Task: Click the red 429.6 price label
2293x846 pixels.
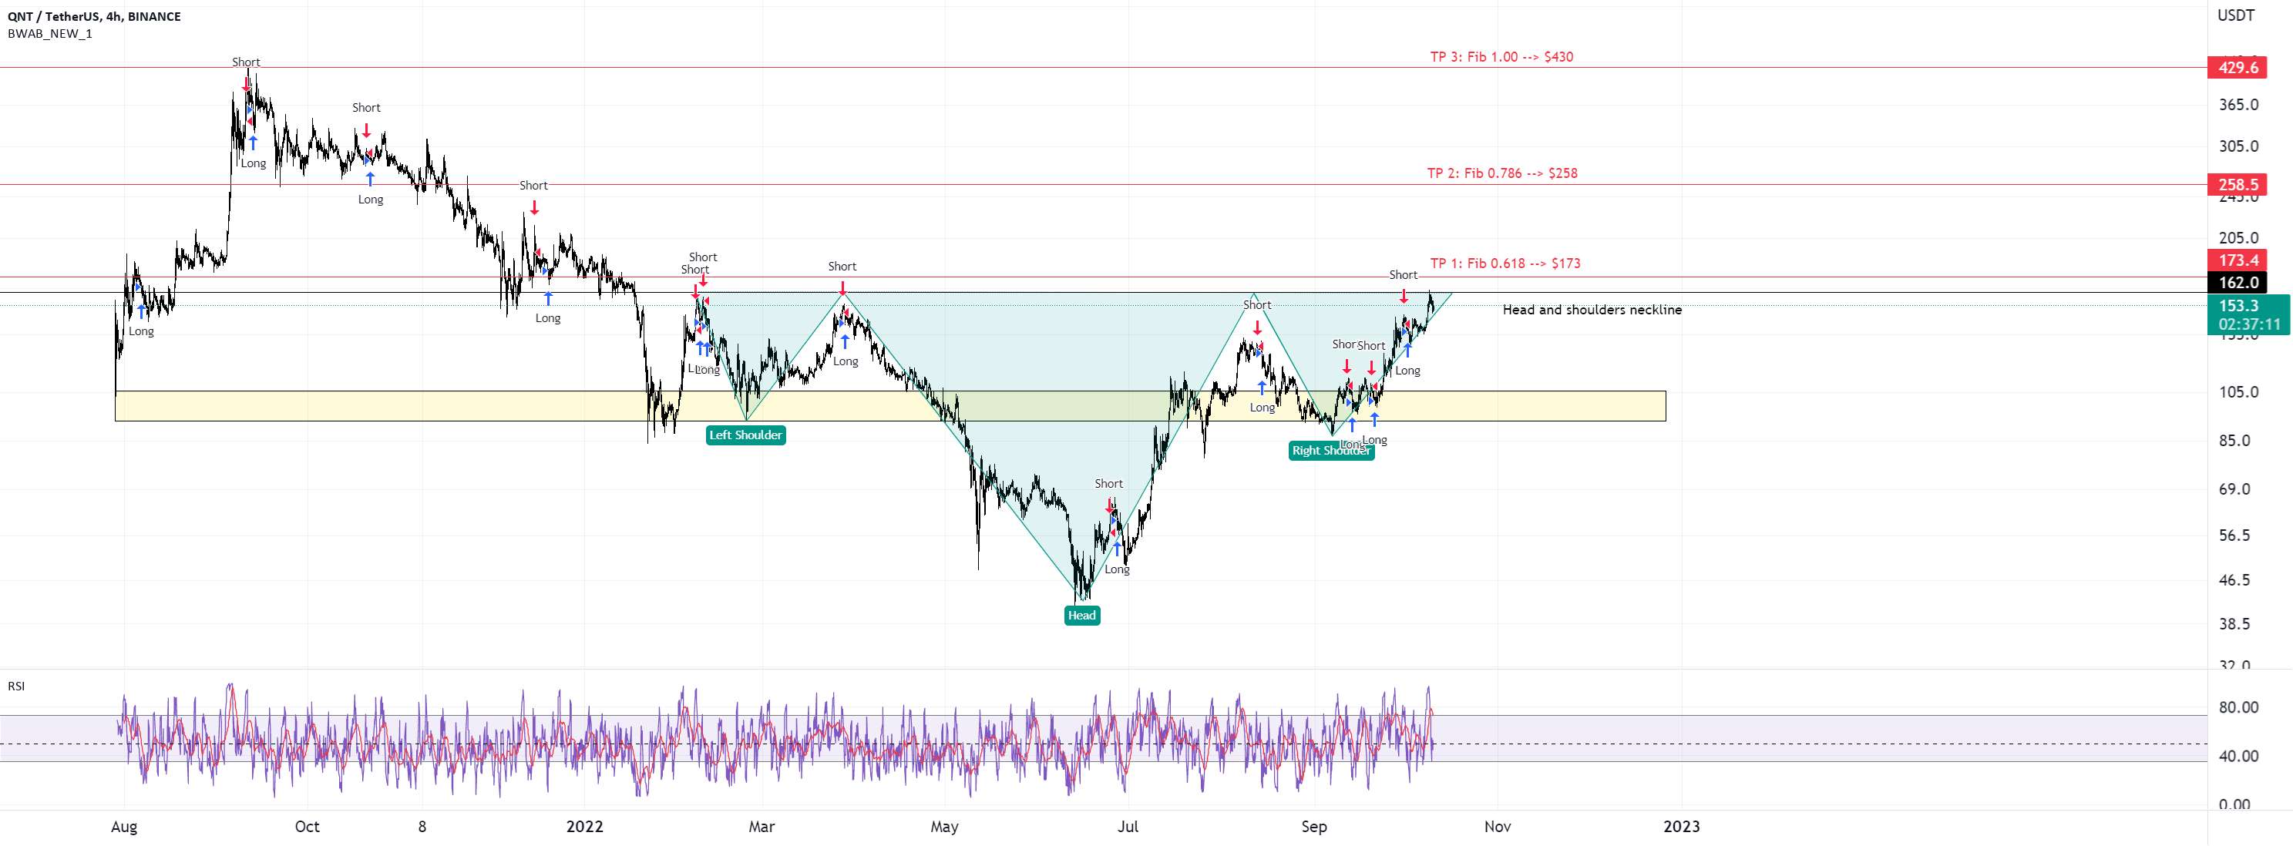Action: (x=2238, y=68)
